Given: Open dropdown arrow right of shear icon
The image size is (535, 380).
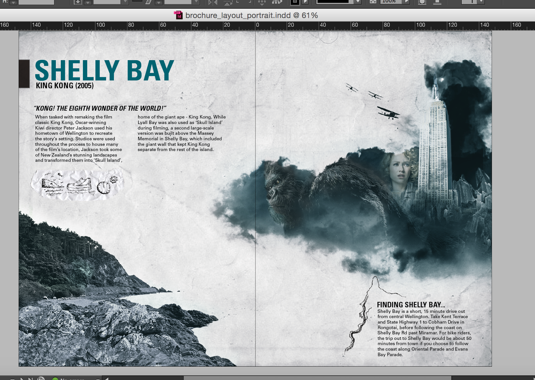Looking at the screenshot, I should tap(159, 2).
